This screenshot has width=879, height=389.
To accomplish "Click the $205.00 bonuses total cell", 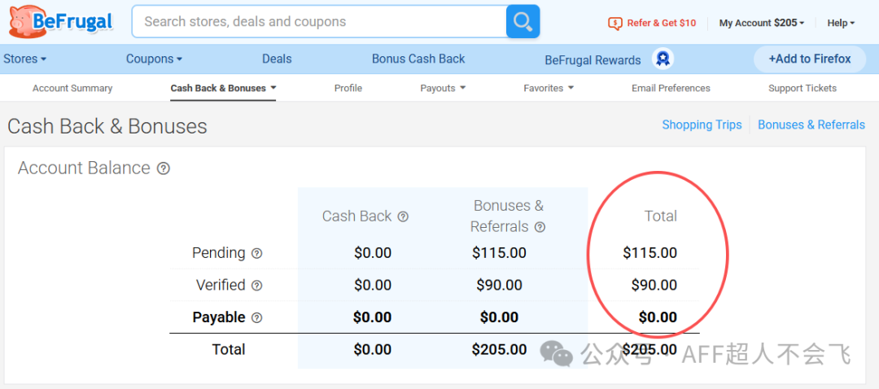I will pos(499,350).
